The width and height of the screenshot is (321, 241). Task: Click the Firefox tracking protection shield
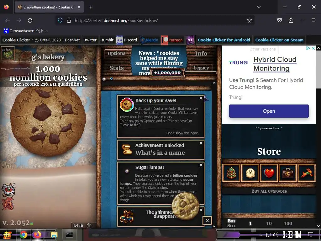click(x=60, y=20)
